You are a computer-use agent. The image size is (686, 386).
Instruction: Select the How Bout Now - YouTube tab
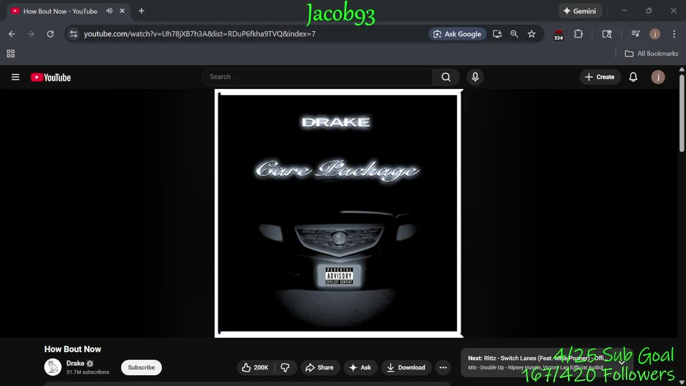click(x=61, y=11)
